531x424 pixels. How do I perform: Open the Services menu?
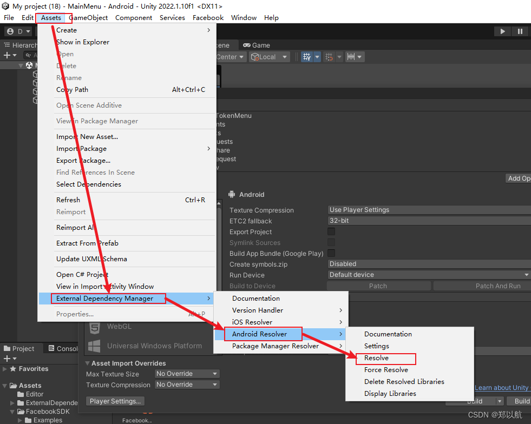click(x=172, y=18)
